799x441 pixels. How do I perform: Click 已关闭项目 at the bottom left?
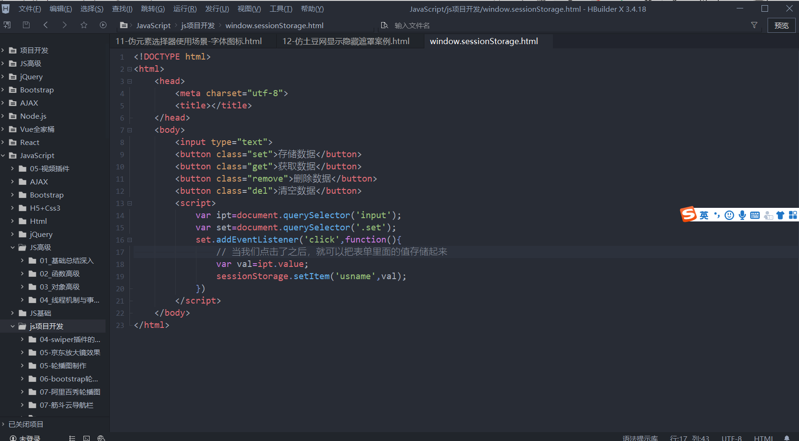pyautogui.click(x=26, y=424)
